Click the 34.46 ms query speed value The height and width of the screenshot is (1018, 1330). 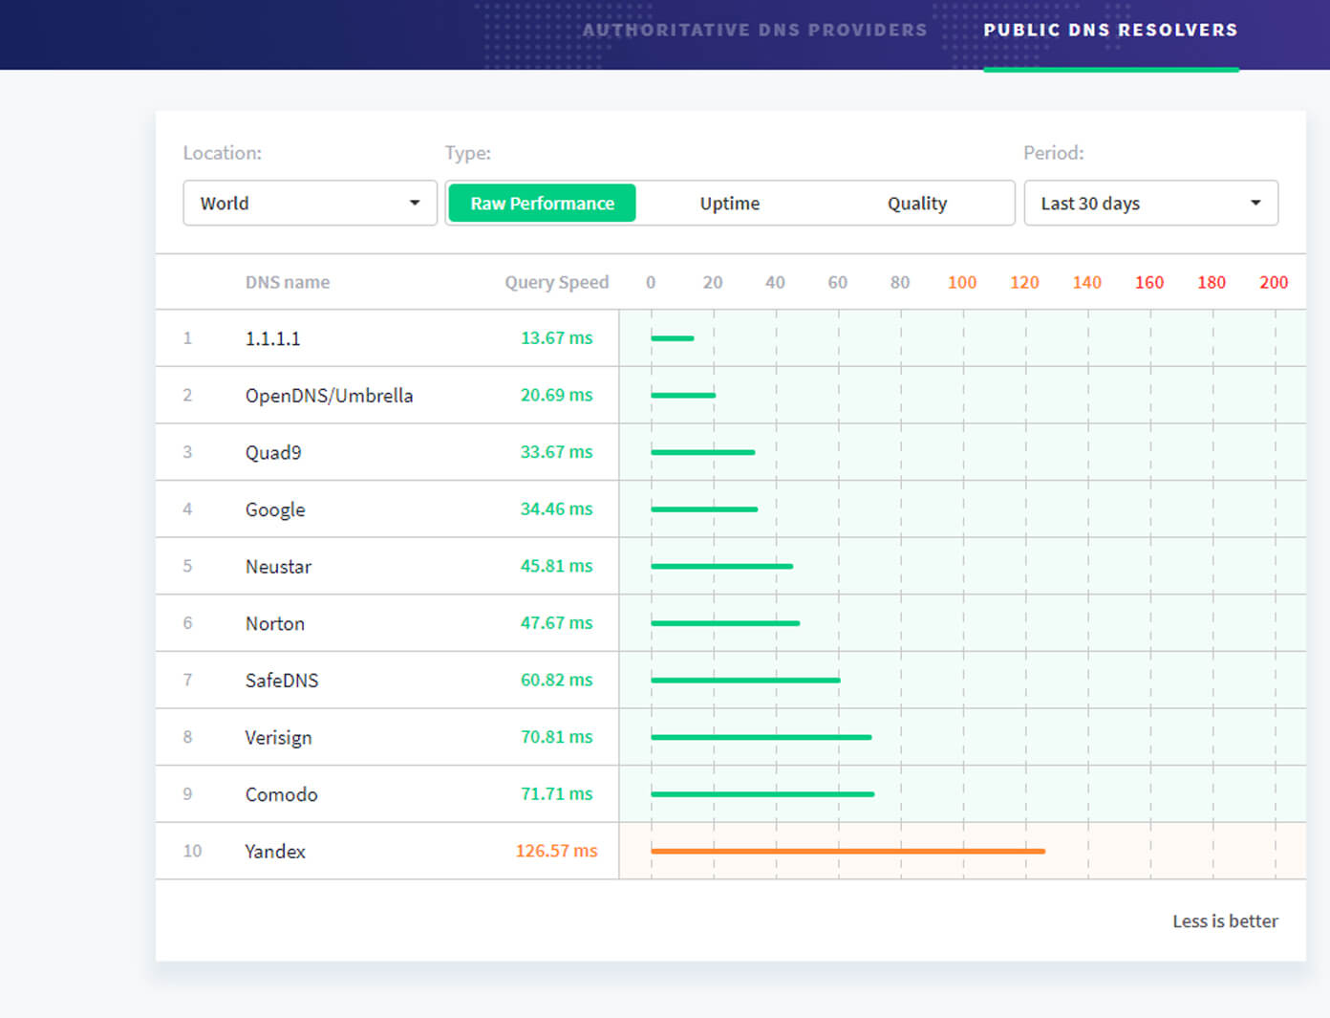(x=556, y=509)
